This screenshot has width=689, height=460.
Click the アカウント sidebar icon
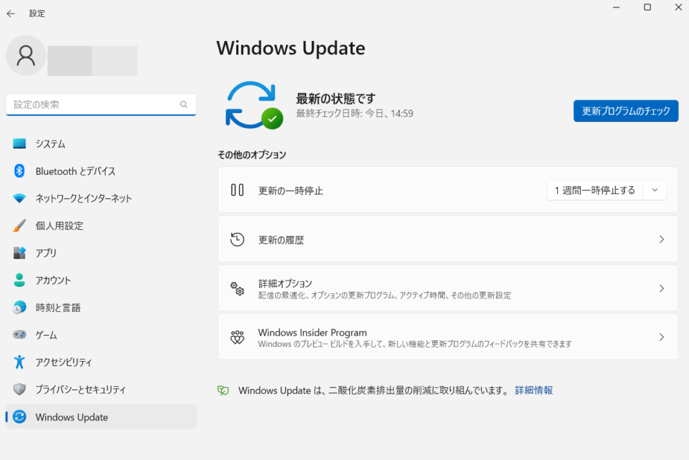tap(17, 280)
